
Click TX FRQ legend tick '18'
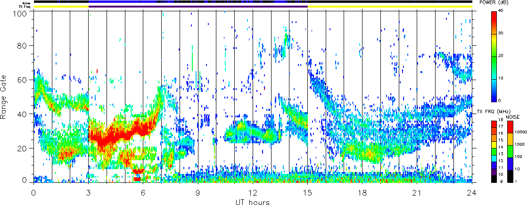coord(500,120)
